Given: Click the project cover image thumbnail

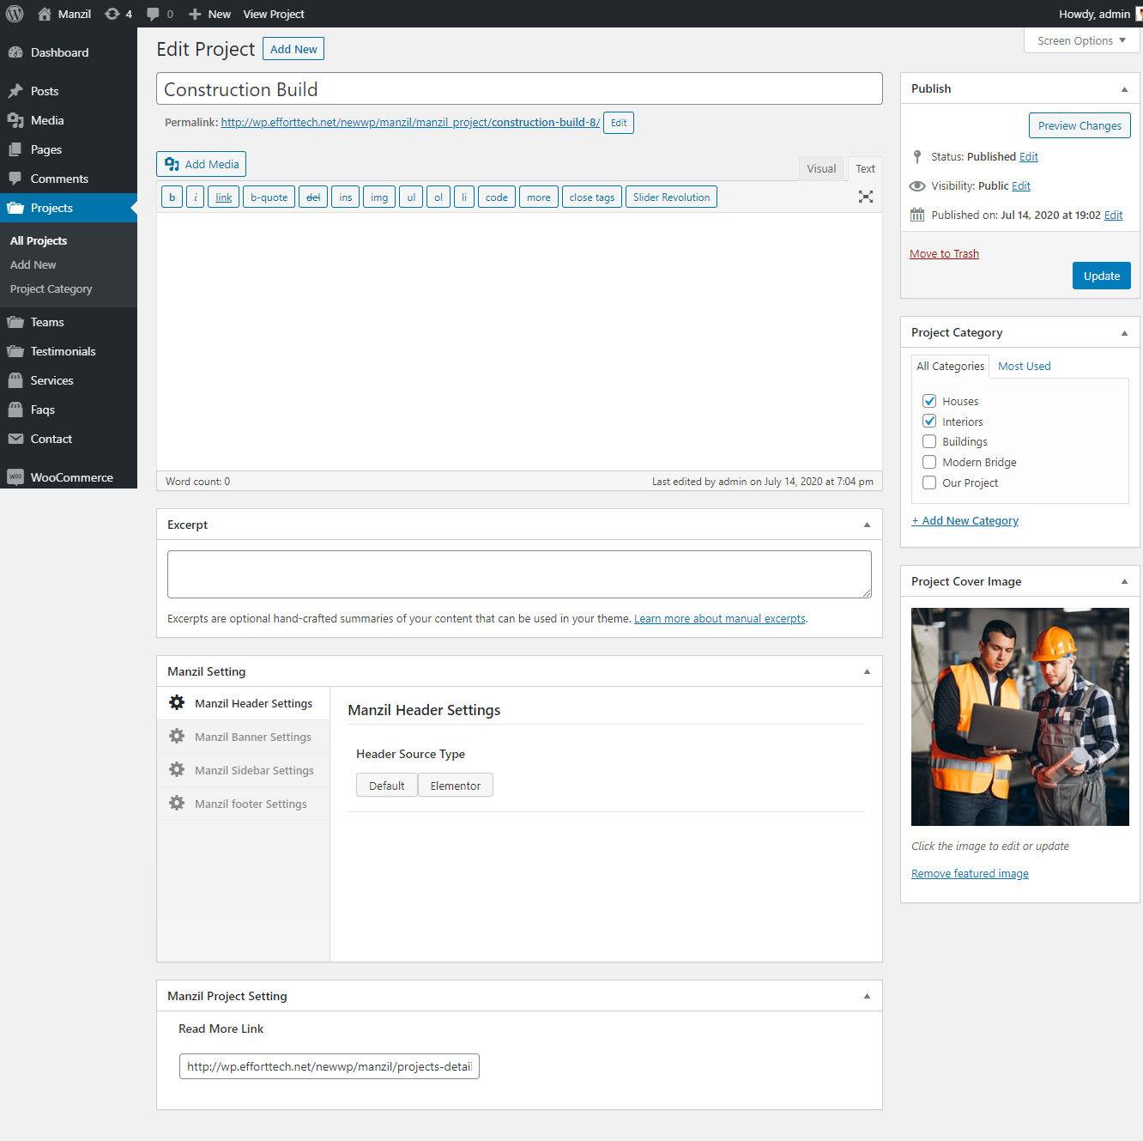Looking at the screenshot, I should click(1019, 717).
